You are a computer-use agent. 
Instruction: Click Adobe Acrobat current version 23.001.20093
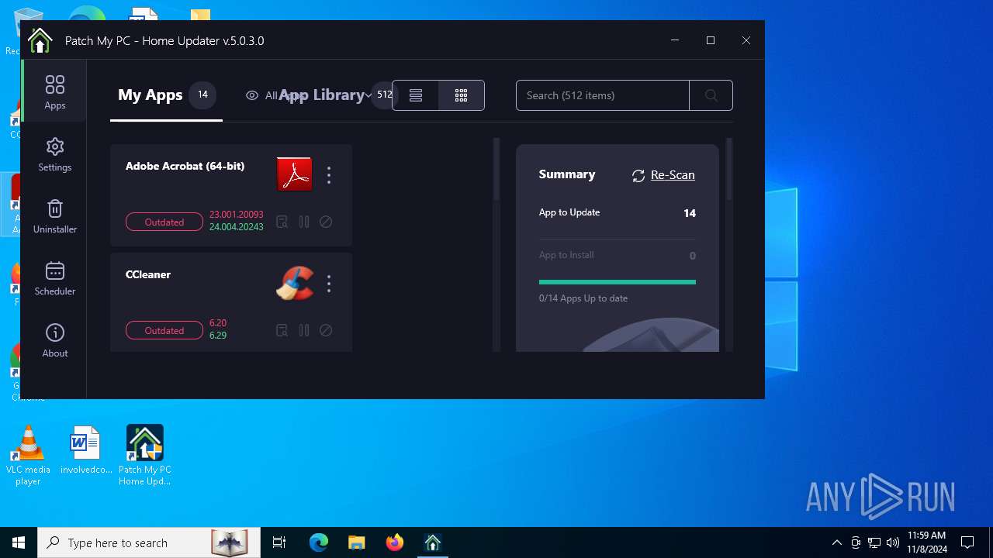[237, 215]
